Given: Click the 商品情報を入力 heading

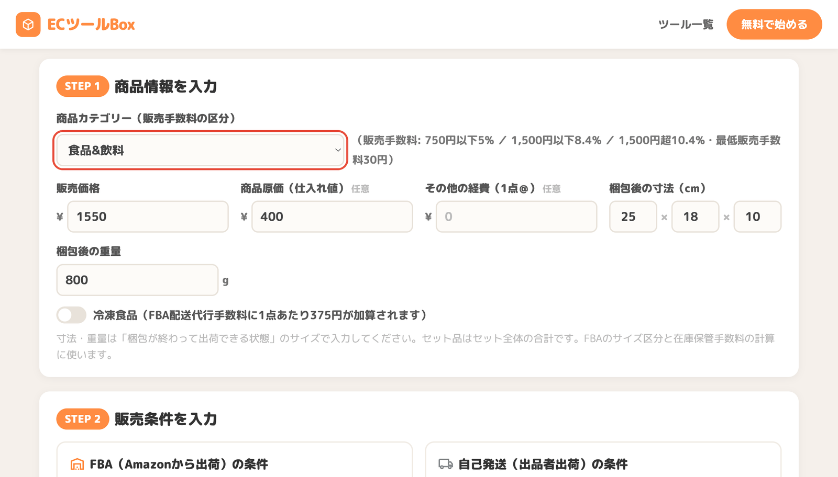Looking at the screenshot, I should [166, 86].
